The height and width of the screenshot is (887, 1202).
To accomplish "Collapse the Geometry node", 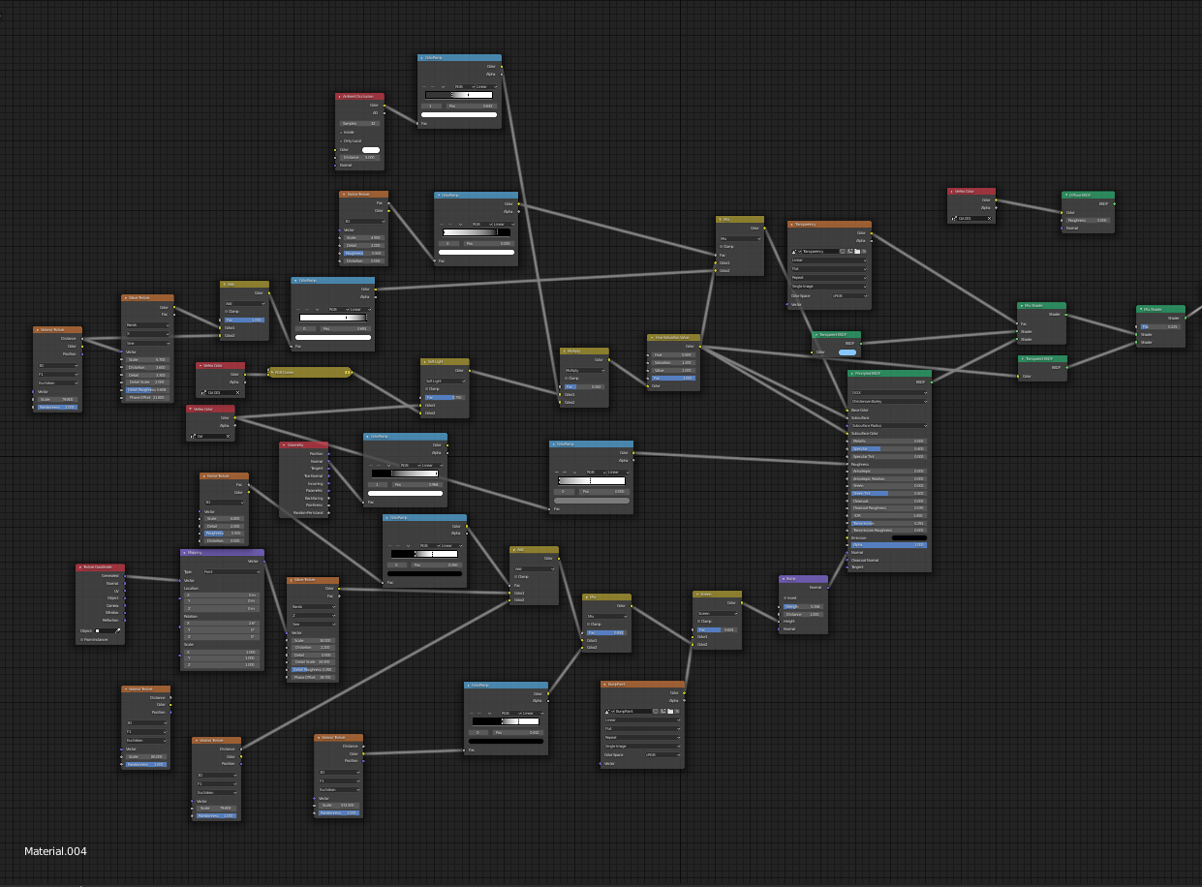I will pyautogui.click(x=284, y=445).
